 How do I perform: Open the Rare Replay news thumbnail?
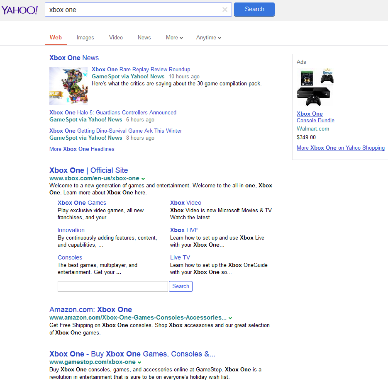pyautogui.click(x=68, y=86)
